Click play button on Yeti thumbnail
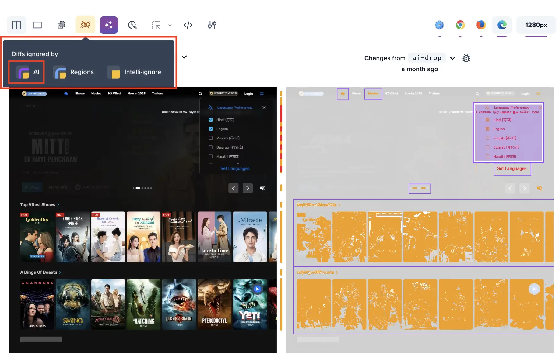This screenshot has height=353, width=559. tap(257, 289)
